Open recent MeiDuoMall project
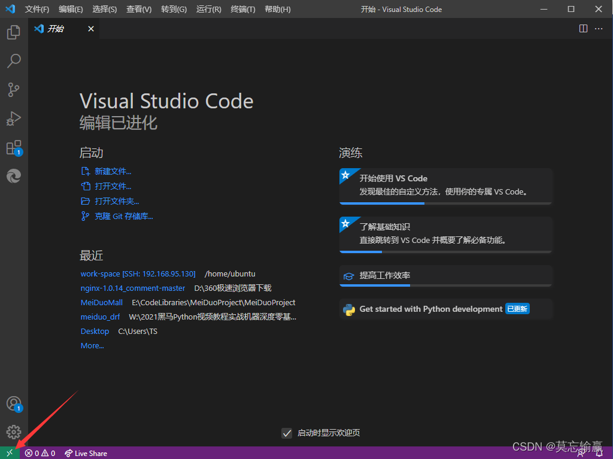Viewport: 613px width, 459px height. coord(102,303)
